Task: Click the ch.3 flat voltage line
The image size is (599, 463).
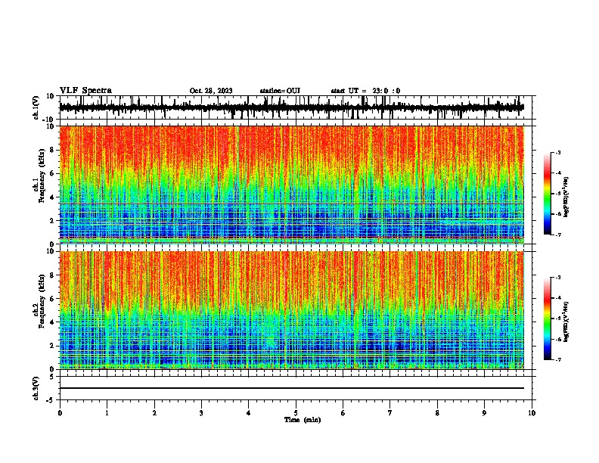Action: (292, 388)
